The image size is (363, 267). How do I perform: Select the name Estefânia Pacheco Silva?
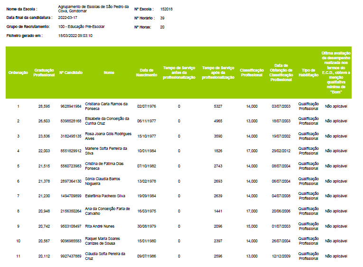tap(105, 196)
